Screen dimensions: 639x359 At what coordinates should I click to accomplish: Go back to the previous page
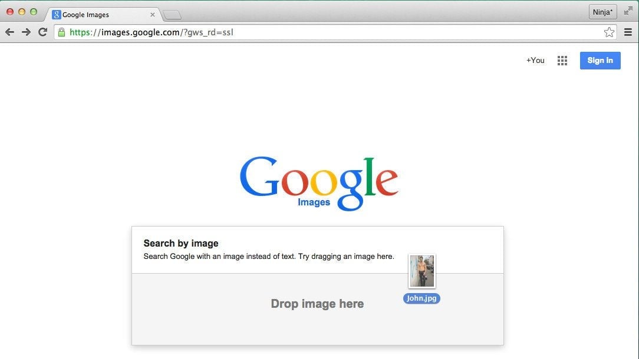coord(10,32)
